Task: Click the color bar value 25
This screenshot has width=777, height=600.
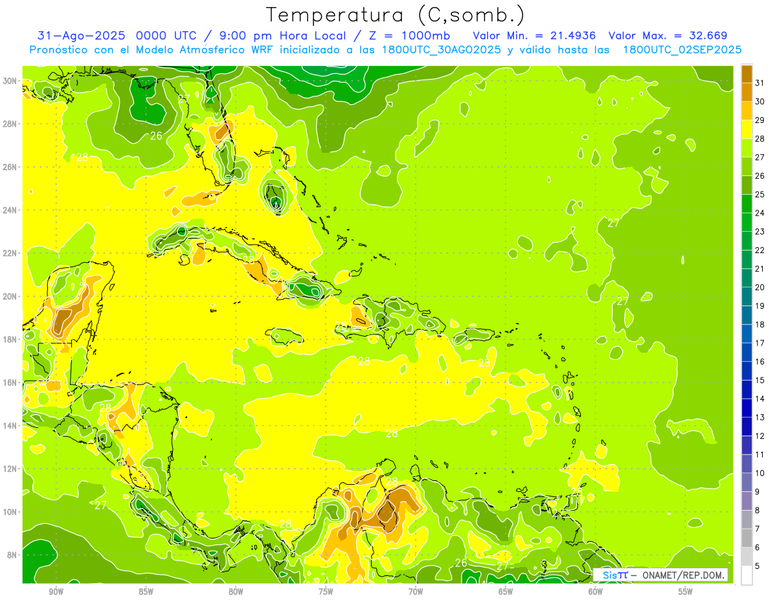Action: [760, 194]
